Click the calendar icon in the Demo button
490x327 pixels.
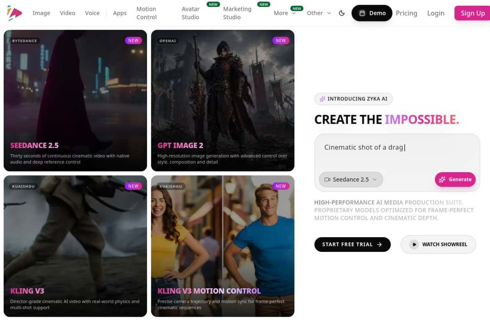click(x=362, y=13)
